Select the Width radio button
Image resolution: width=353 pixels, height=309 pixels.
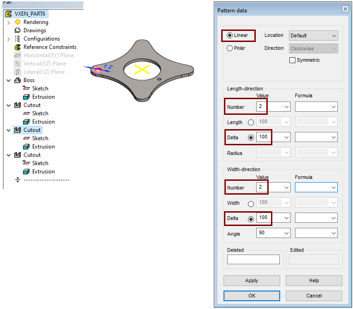(x=251, y=203)
